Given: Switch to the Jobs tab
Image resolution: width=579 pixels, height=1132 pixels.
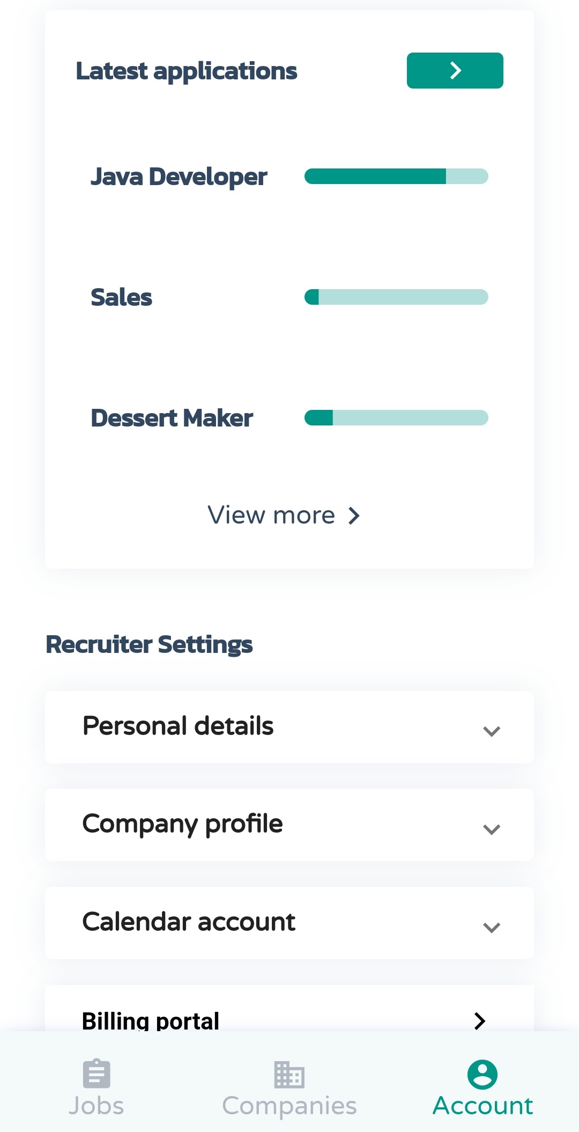Looking at the screenshot, I should point(95,1088).
